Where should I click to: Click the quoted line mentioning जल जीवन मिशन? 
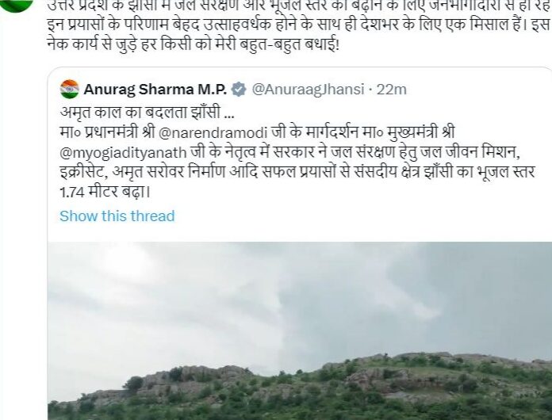click(x=290, y=153)
